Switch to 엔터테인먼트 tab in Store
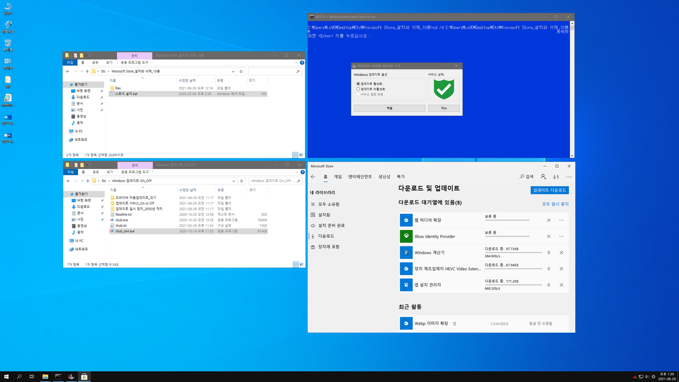The height and width of the screenshot is (382, 679). 360,177
